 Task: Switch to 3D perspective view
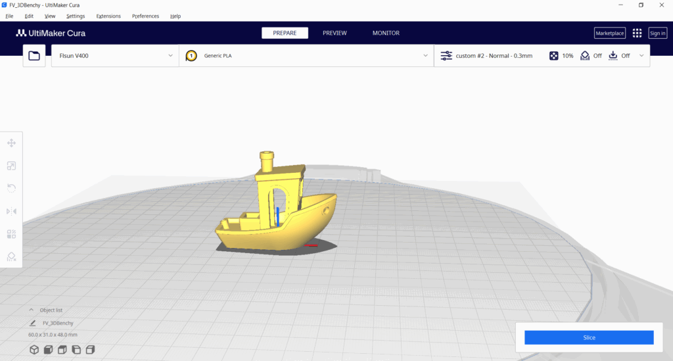(34, 350)
